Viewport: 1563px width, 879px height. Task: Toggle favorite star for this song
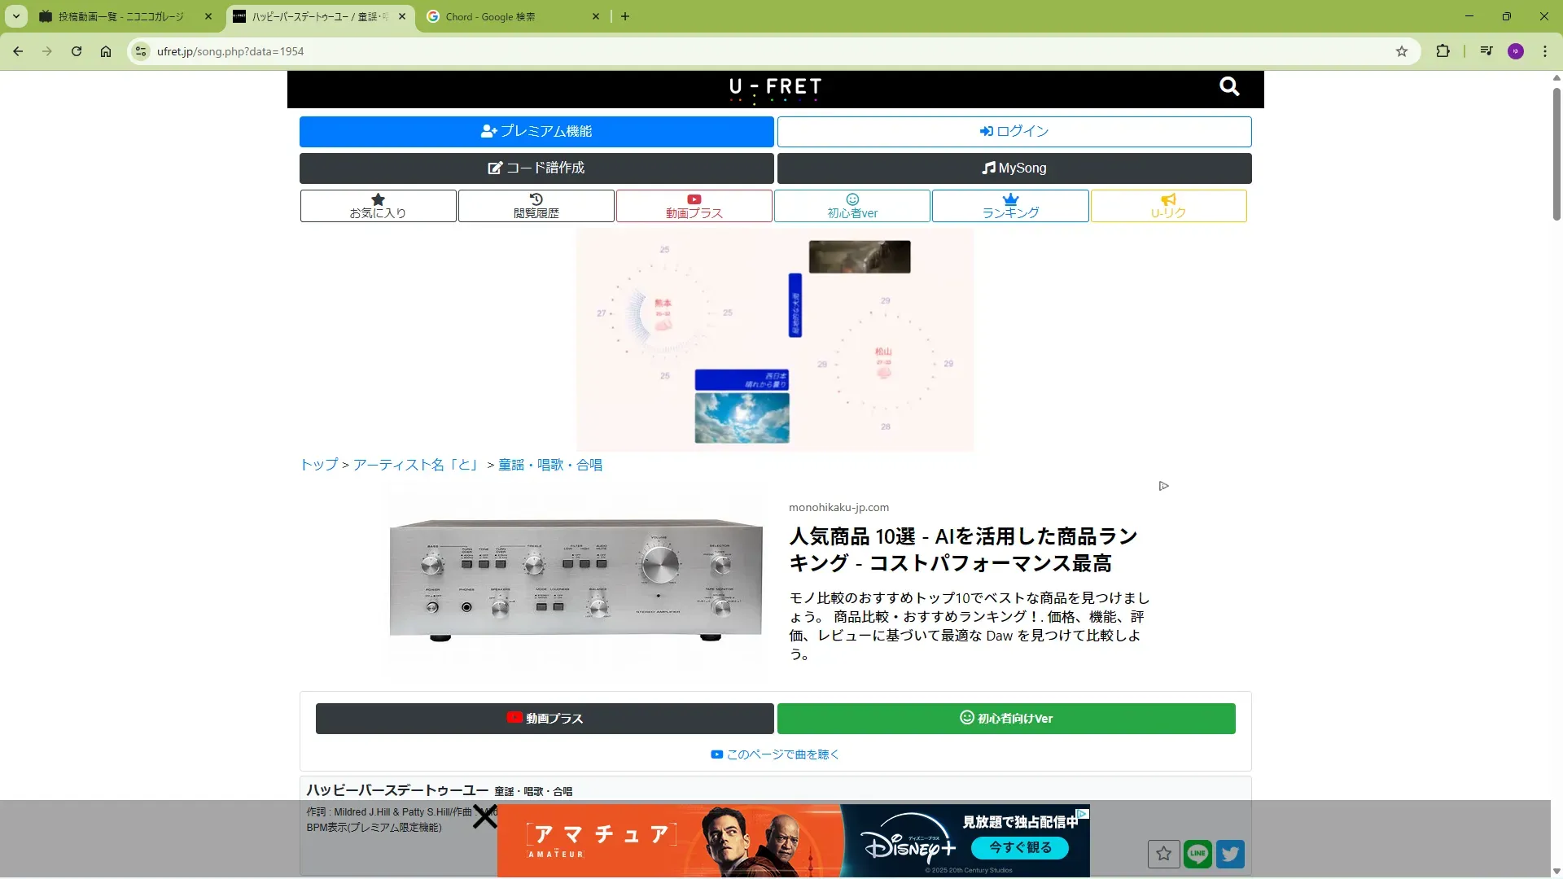pyautogui.click(x=1163, y=854)
